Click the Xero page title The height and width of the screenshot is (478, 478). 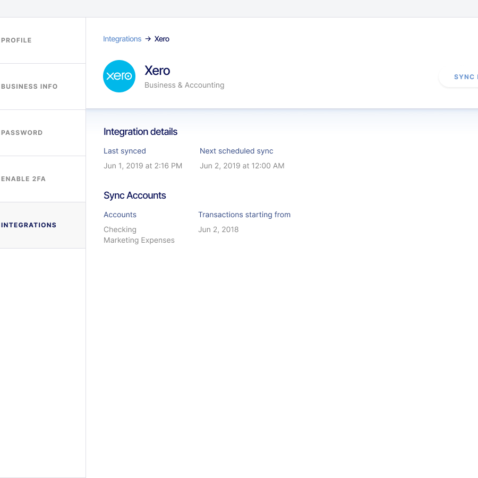[x=157, y=71]
